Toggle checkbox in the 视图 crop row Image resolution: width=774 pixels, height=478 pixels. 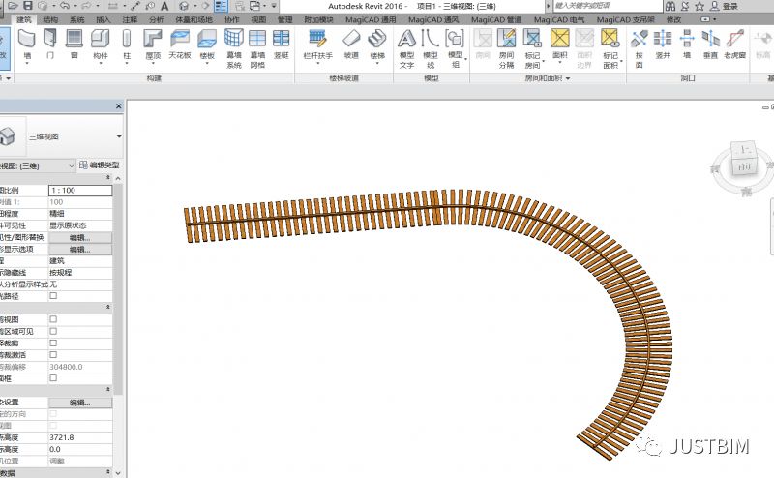pos(53,319)
